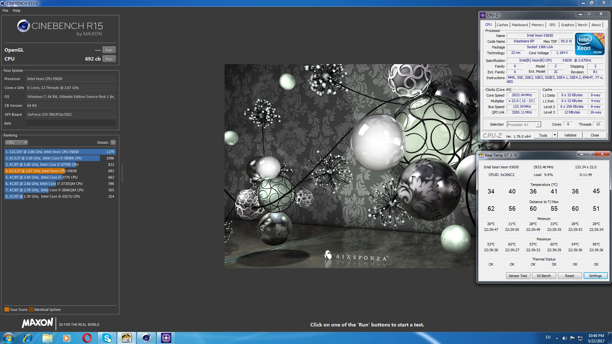This screenshot has height=344, width=612.
Task: Open the Tools dropdown arrow in CPU-Z
Action: (555, 135)
